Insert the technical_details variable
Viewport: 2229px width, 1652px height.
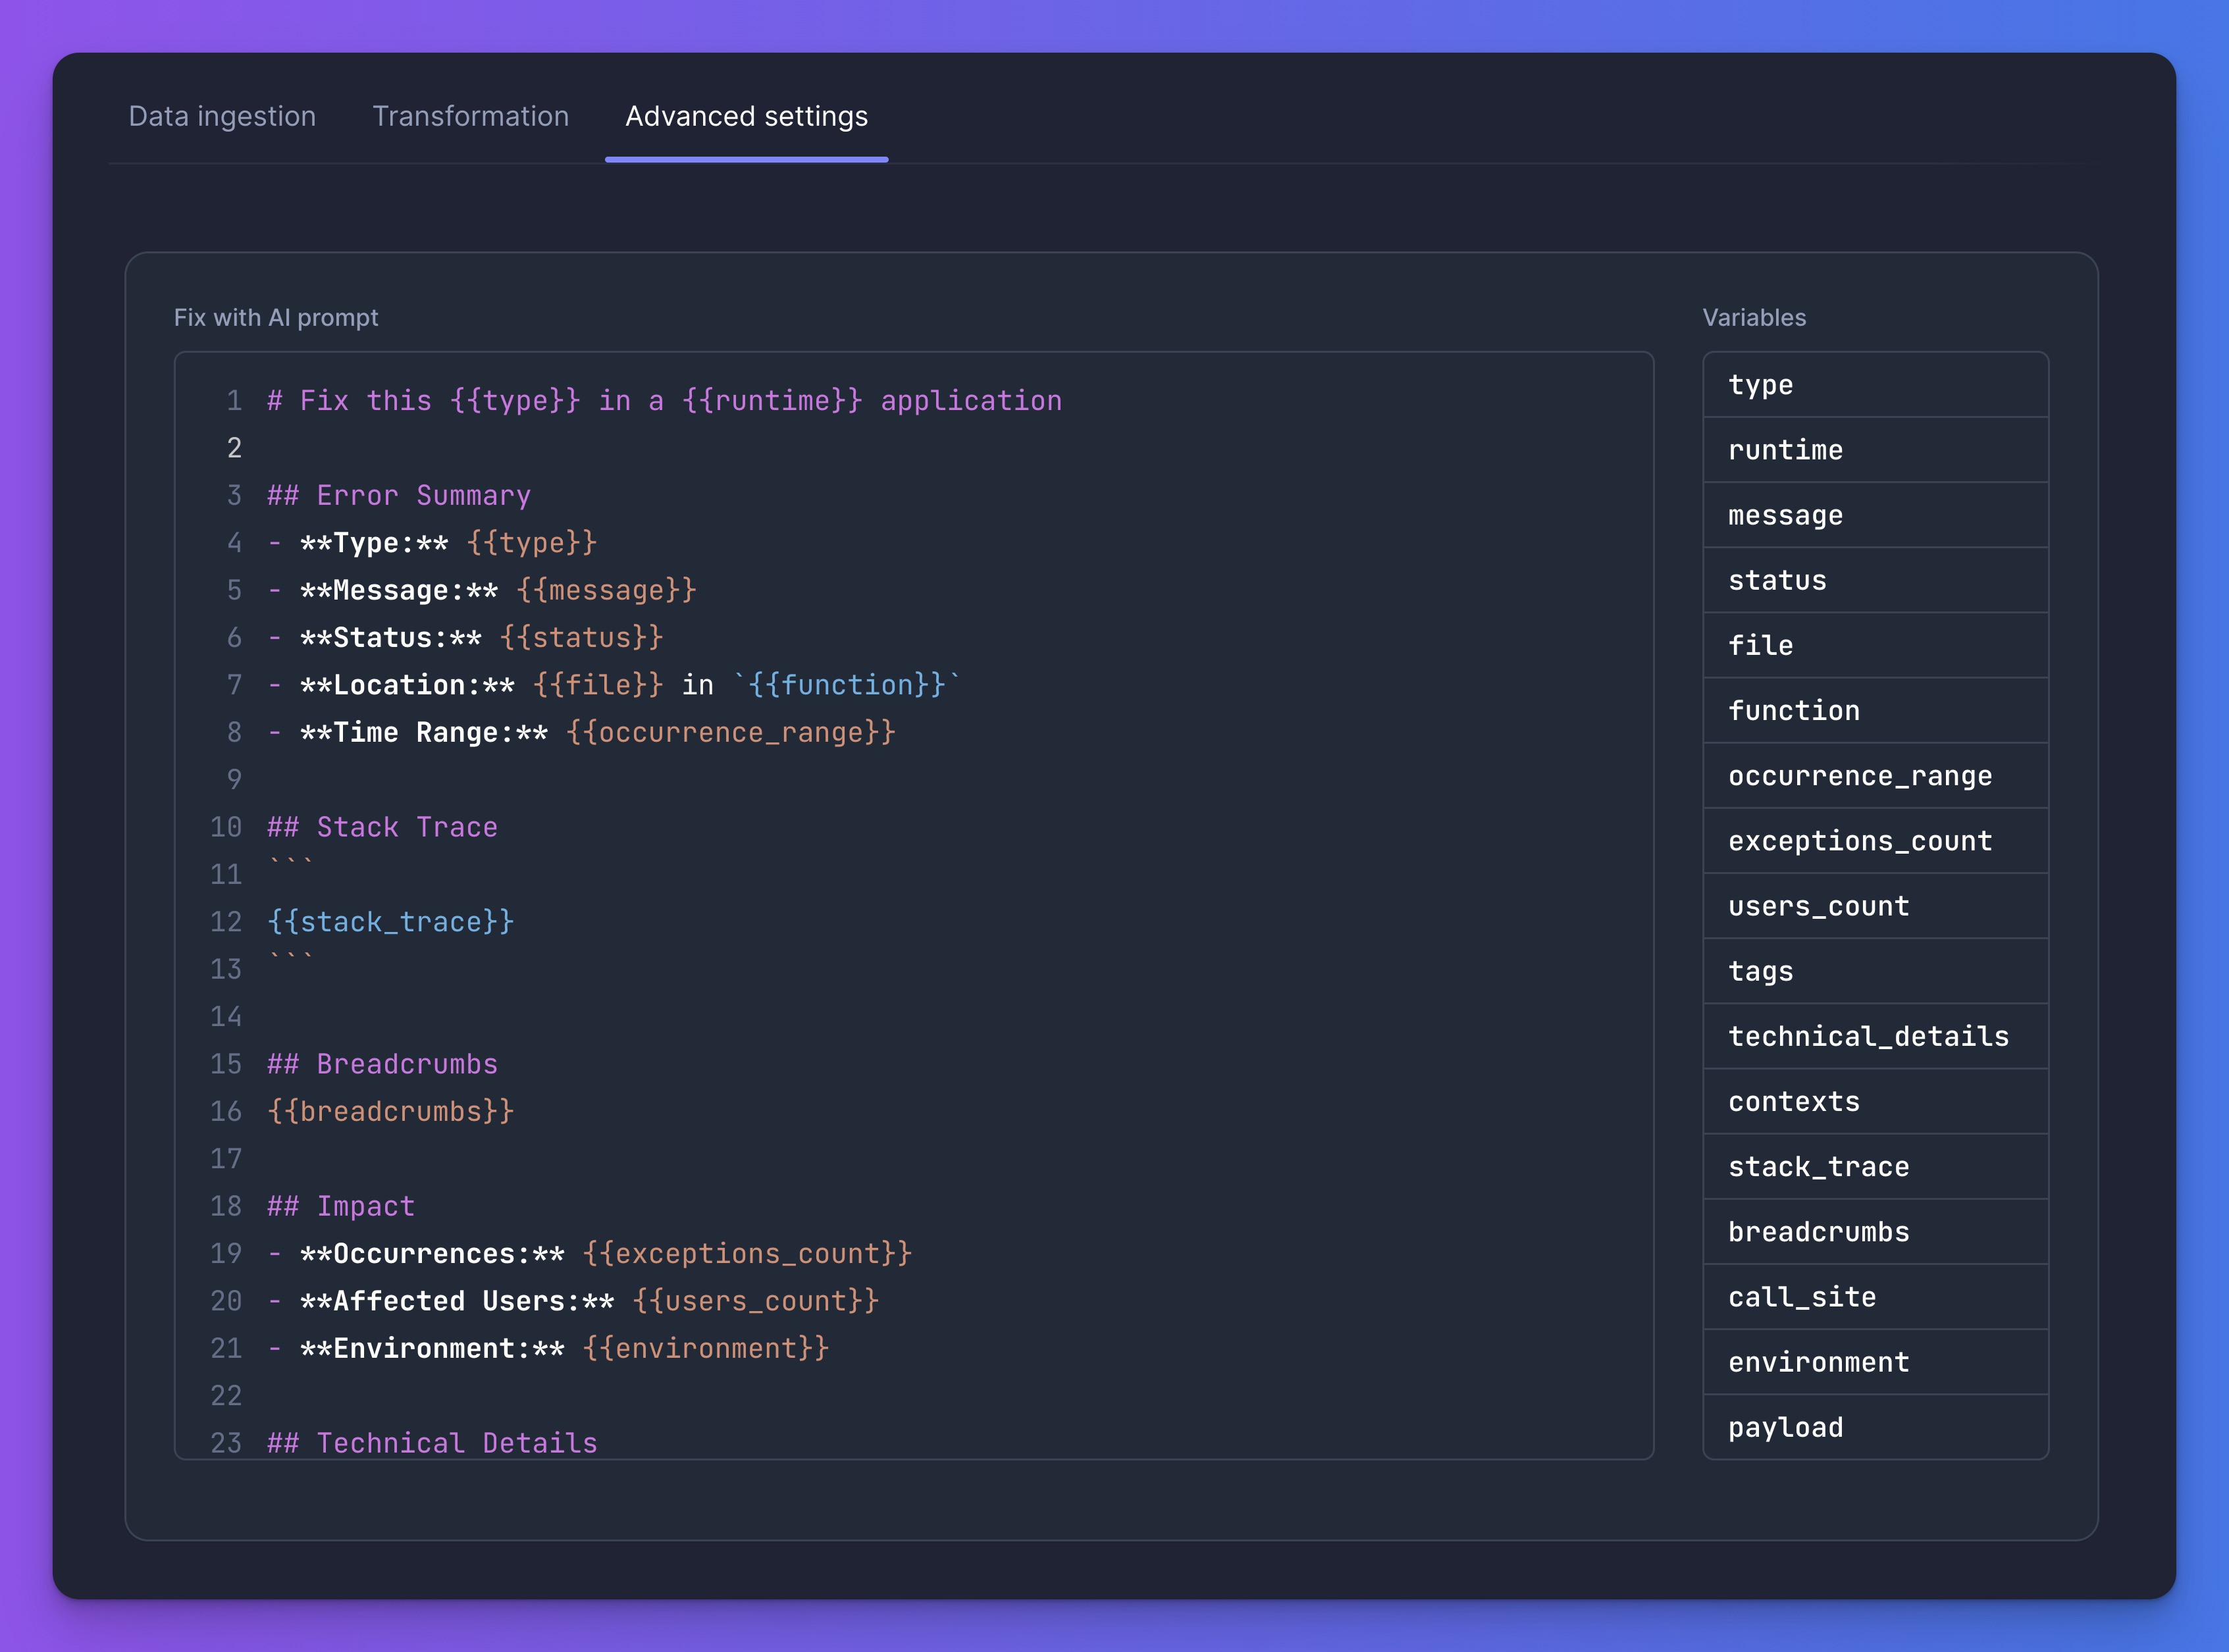tap(1875, 1036)
